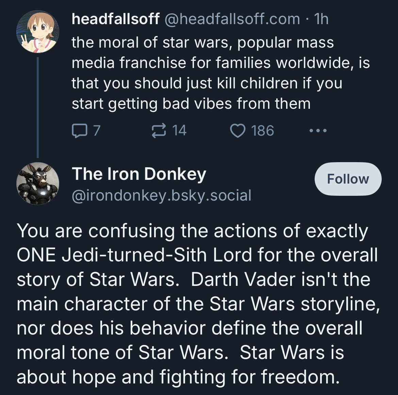Open The Iron Donkey display name

point(139,174)
